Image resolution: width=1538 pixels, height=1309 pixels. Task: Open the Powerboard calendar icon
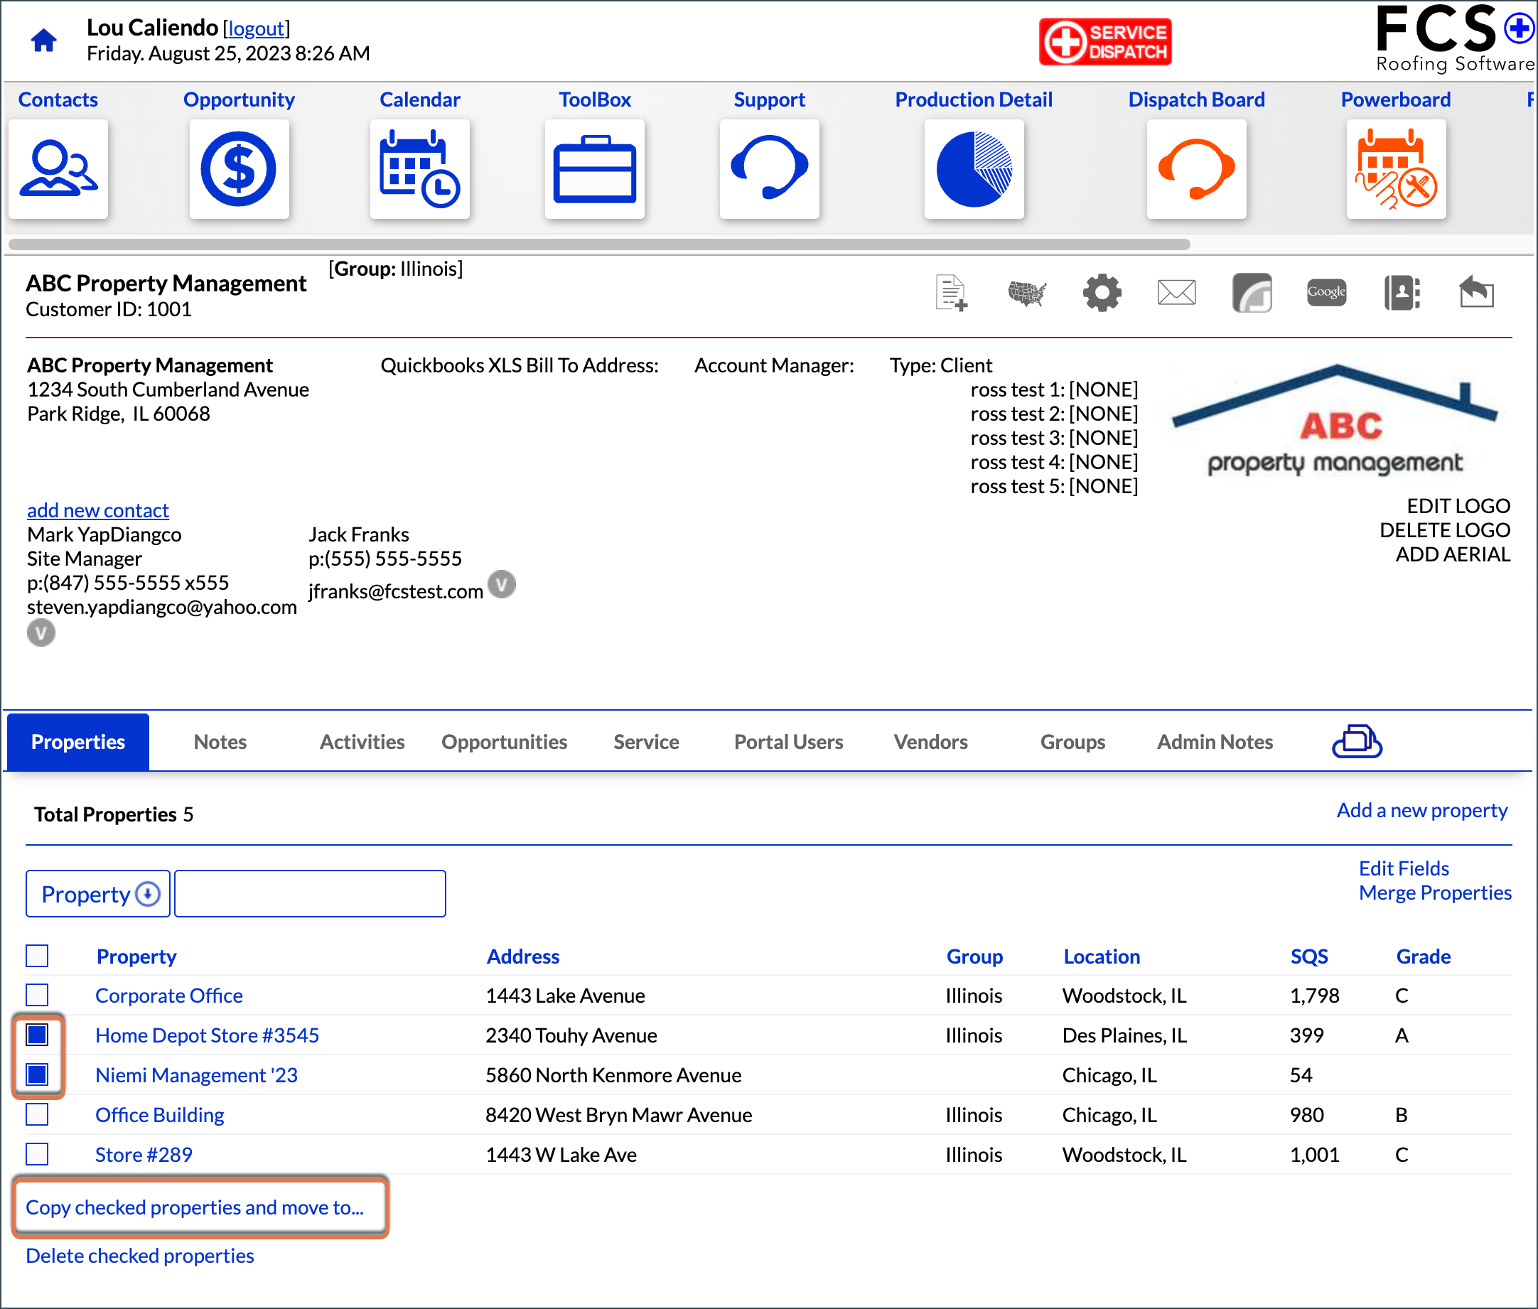coord(1397,168)
